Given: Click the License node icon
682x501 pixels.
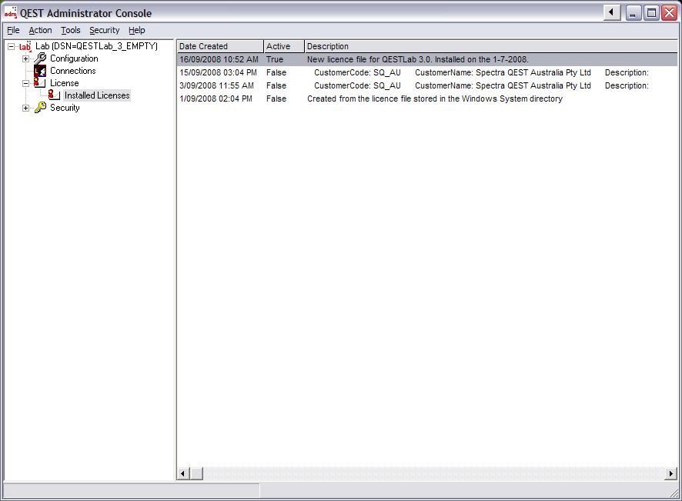Looking at the screenshot, I should coord(40,83).
